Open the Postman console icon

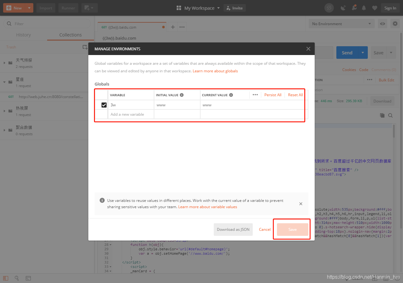28,278
